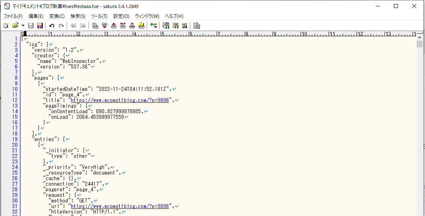This screenshot has height=216, width=425.
Task: Open the ファイル(F) menu
Action: (x=13, y=16)
